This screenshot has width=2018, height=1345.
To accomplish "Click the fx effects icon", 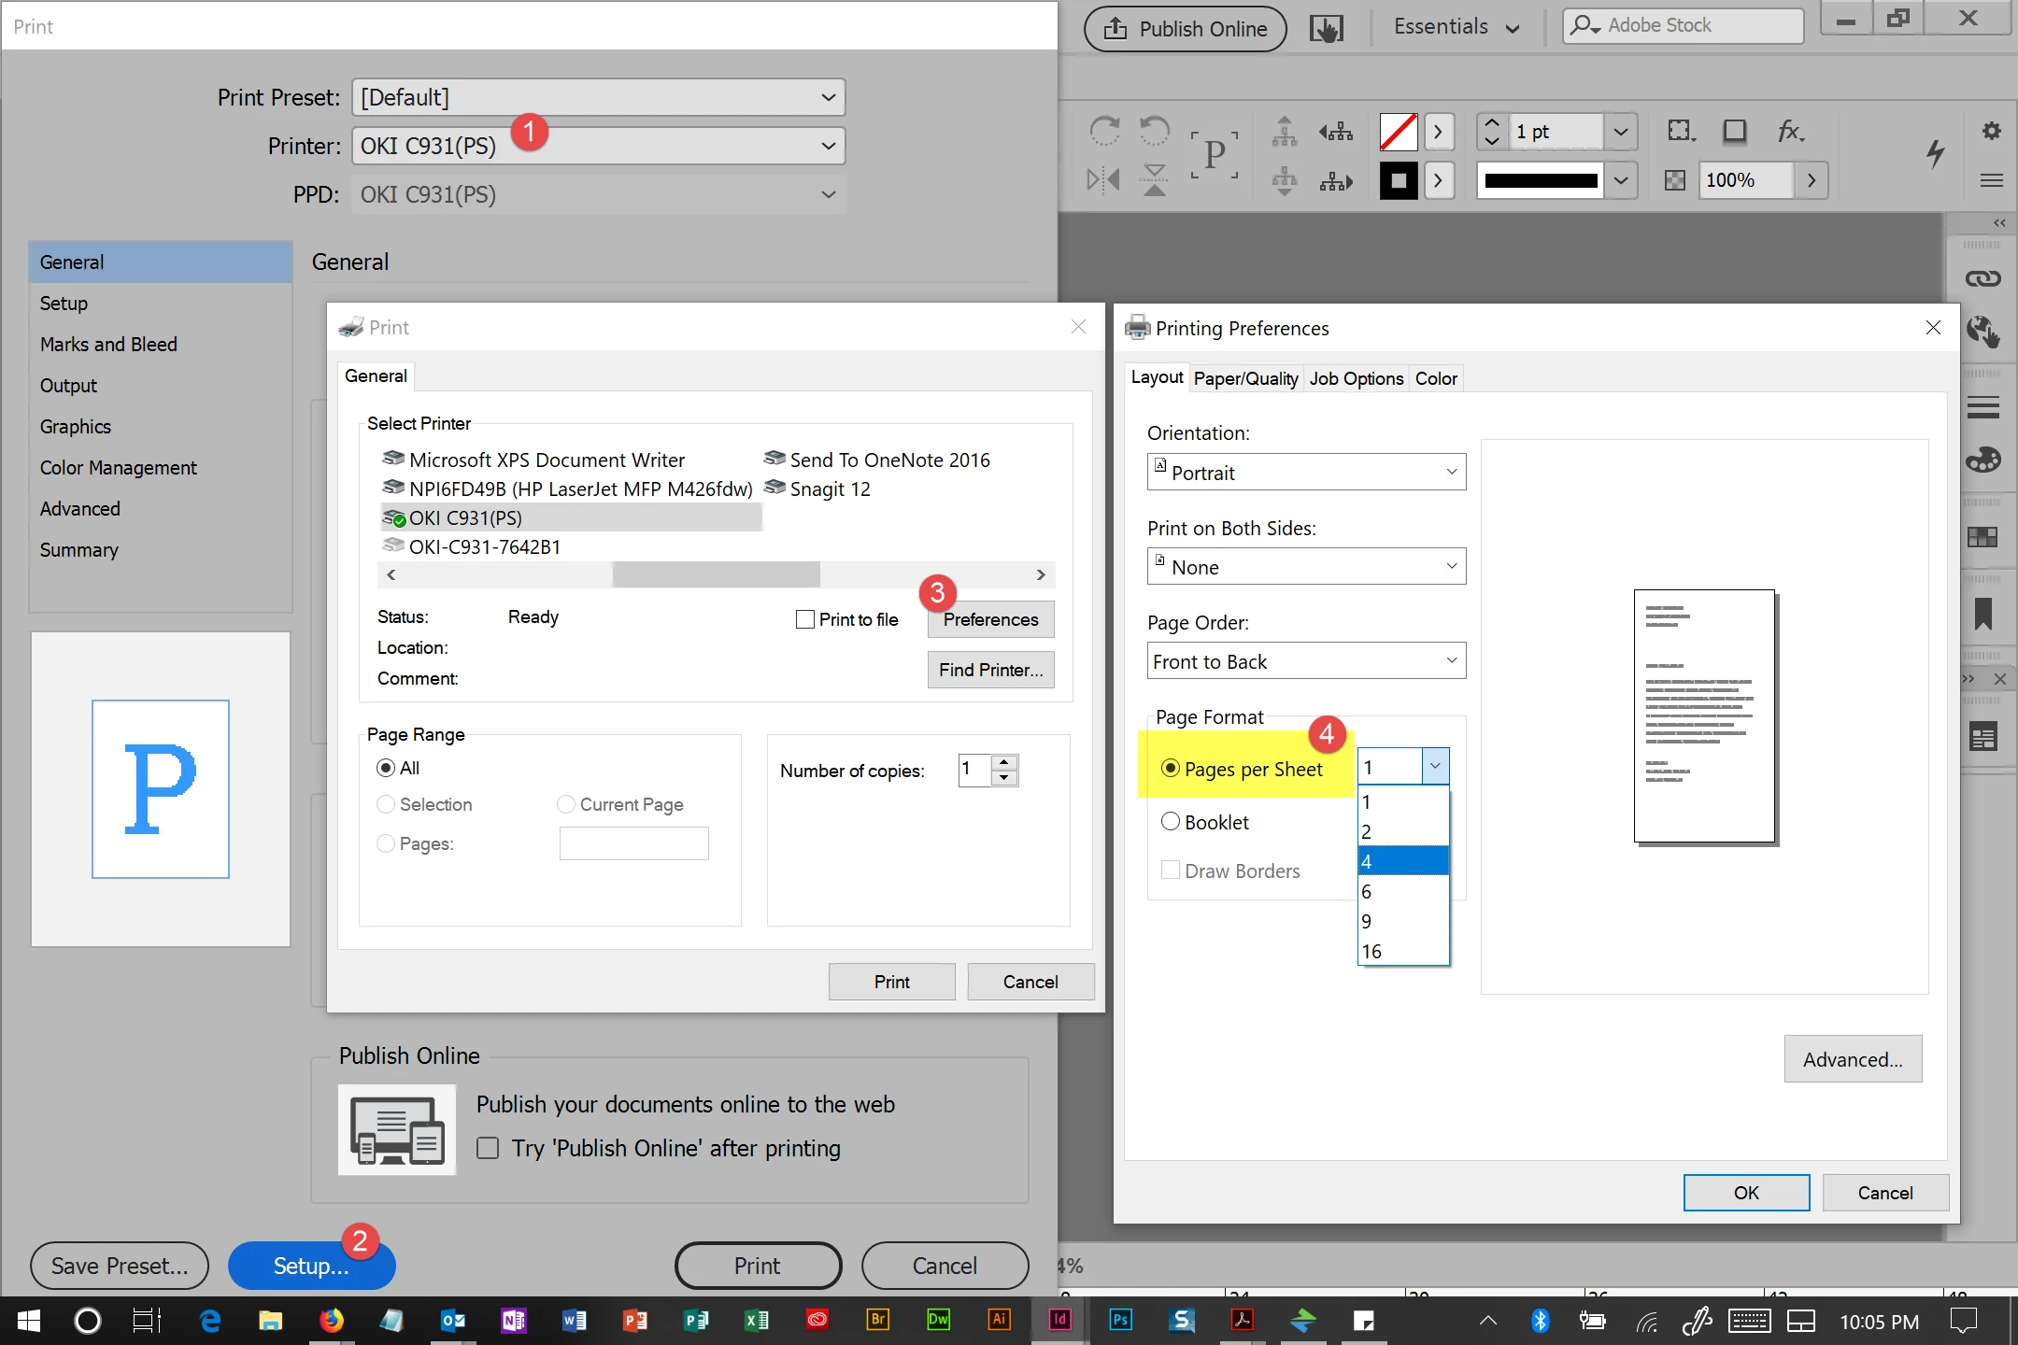I will click(x=1789, y=132).
